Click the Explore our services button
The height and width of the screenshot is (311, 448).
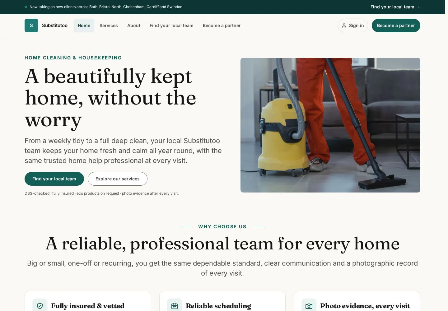(x=118, y=179)
